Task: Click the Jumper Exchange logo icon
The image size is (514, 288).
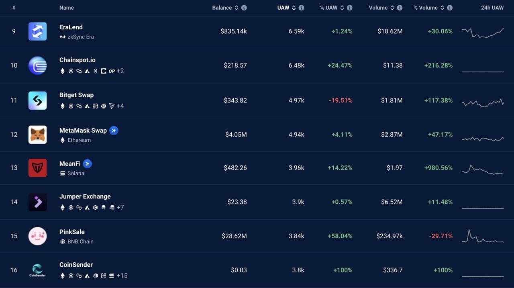Action: (x=37, y=202)
